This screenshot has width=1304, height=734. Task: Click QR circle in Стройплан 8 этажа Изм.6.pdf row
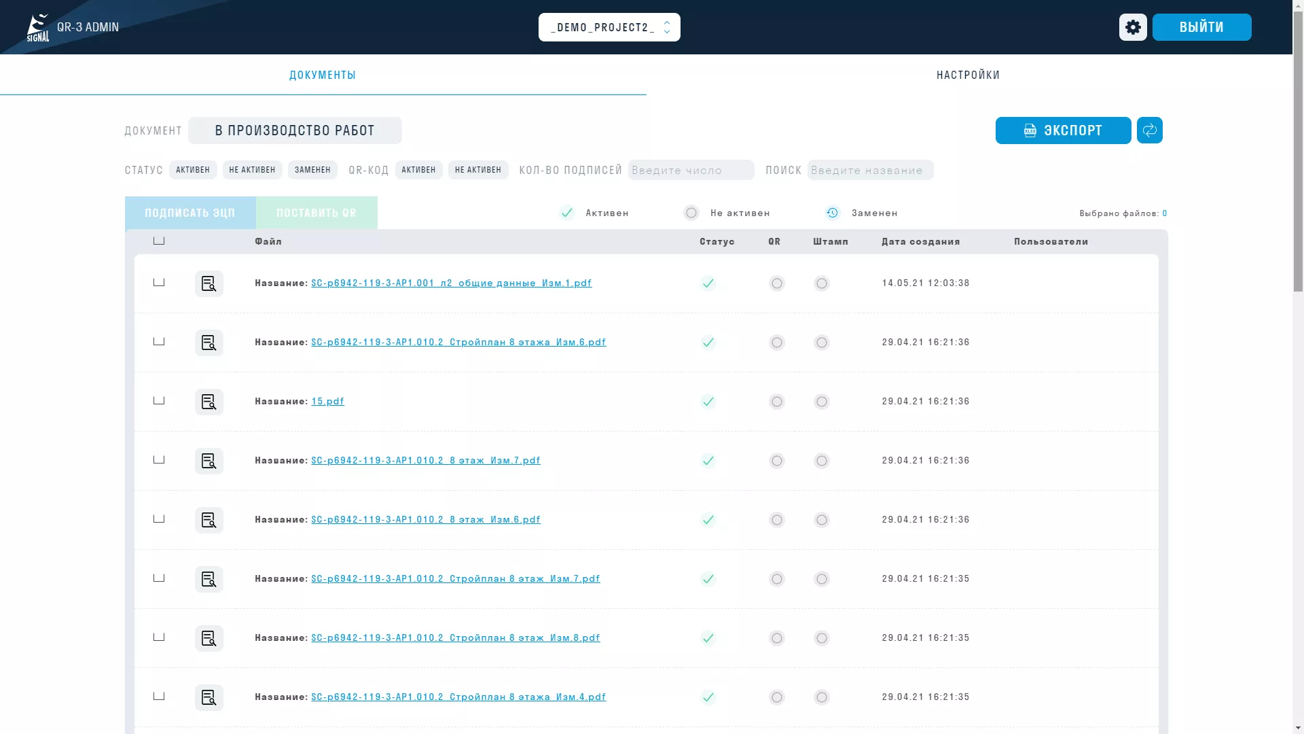coord(777,343)
